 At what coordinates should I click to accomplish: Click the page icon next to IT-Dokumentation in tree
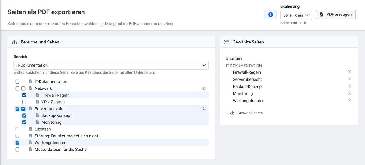tap(30, 81)
